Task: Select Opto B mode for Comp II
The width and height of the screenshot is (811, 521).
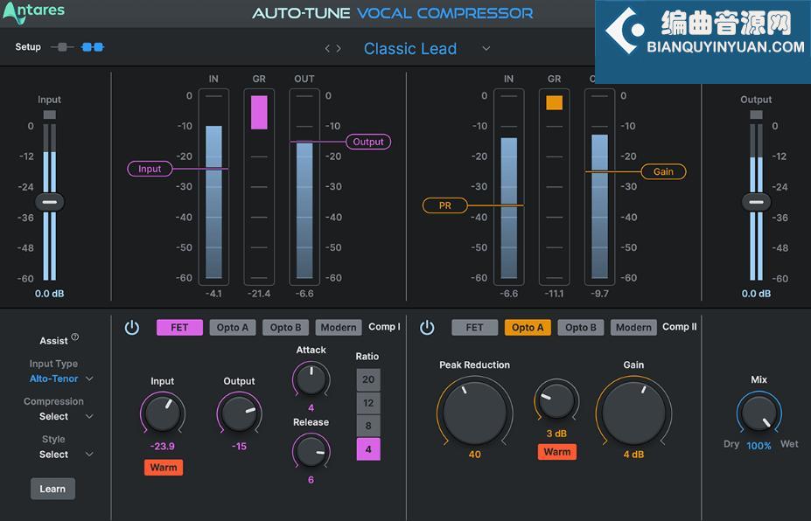Action: tap(581, 328)
